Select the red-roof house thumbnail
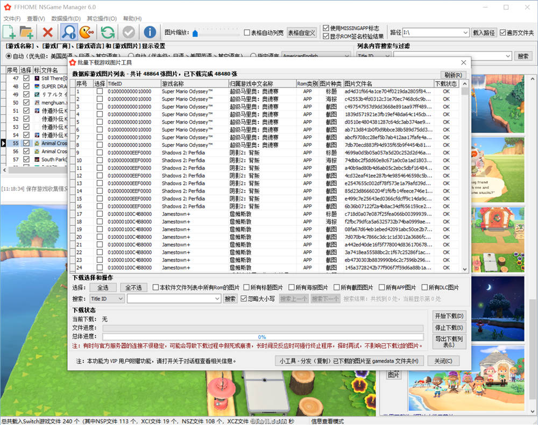 pos(498,240)
